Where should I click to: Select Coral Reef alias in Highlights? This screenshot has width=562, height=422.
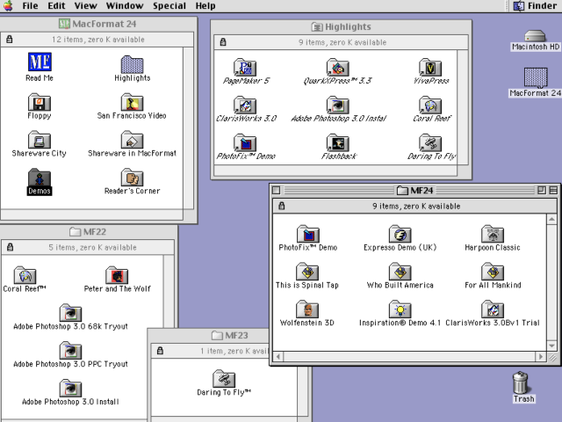pyautogui.click(x=430, y=105)
